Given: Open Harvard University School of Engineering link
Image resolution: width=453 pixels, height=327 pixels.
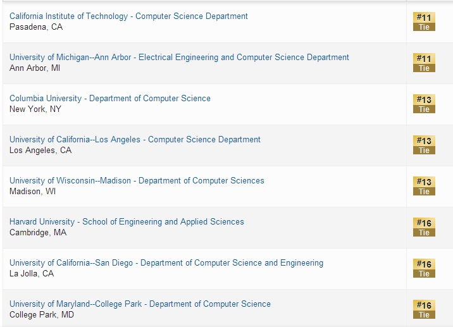Looking at the screenshot, I should click(127, 221).
